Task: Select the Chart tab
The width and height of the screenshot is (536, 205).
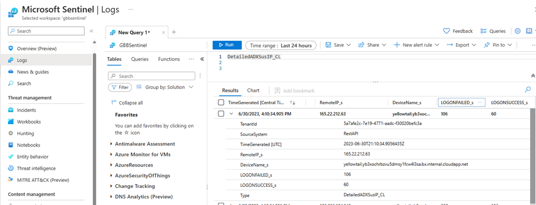Action: pyautogui.click(x=253, y=91)
